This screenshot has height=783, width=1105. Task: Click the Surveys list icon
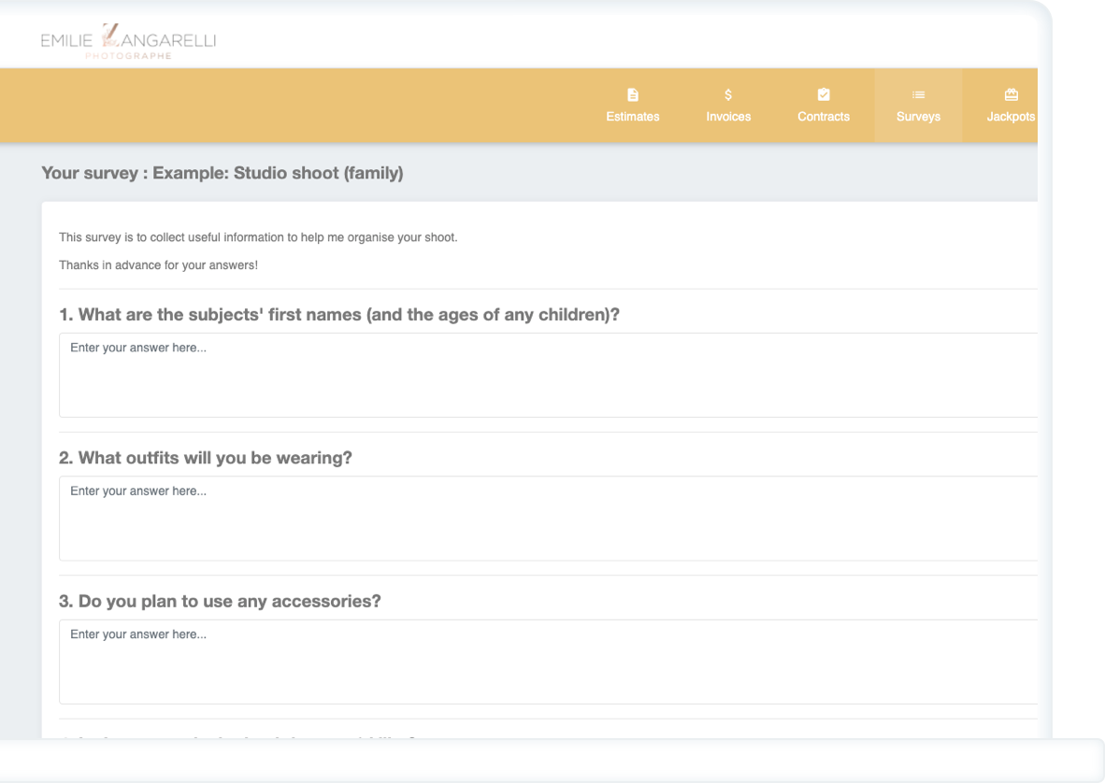918,94
